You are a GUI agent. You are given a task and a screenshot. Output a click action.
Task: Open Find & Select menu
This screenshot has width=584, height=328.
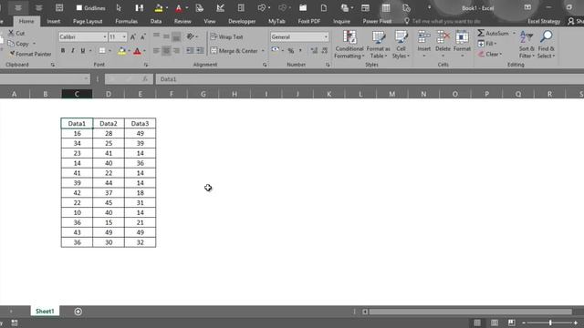pyautogui.click(x=546, y=45)
